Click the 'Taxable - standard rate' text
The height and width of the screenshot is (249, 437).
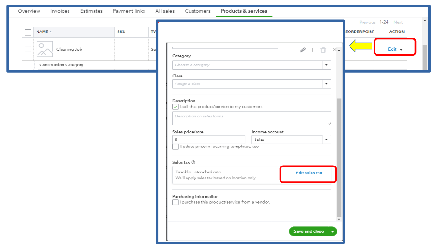(x=198, y=172)
